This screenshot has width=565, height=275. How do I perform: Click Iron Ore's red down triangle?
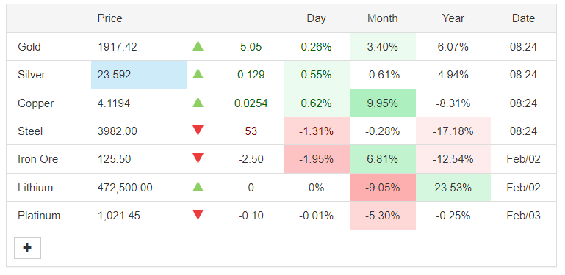(198, 158)
